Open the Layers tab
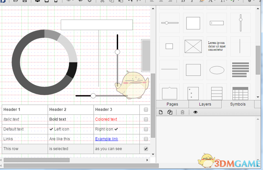 205,104
